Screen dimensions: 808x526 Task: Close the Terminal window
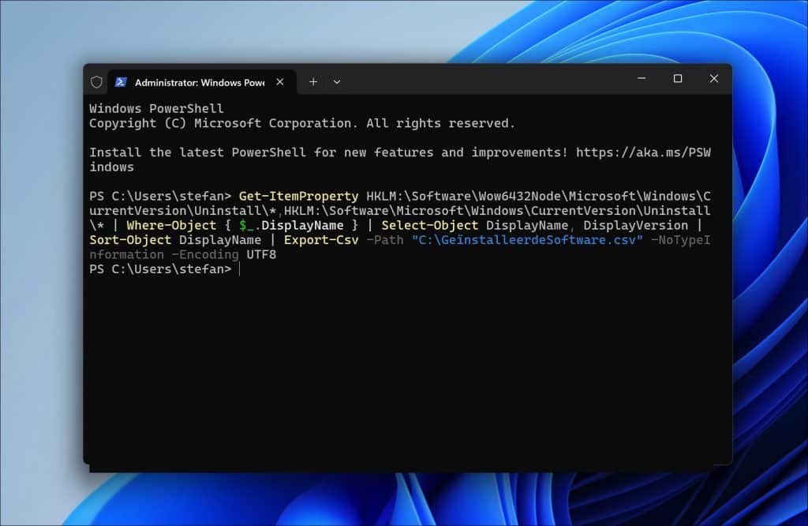(x=713, y=78)
